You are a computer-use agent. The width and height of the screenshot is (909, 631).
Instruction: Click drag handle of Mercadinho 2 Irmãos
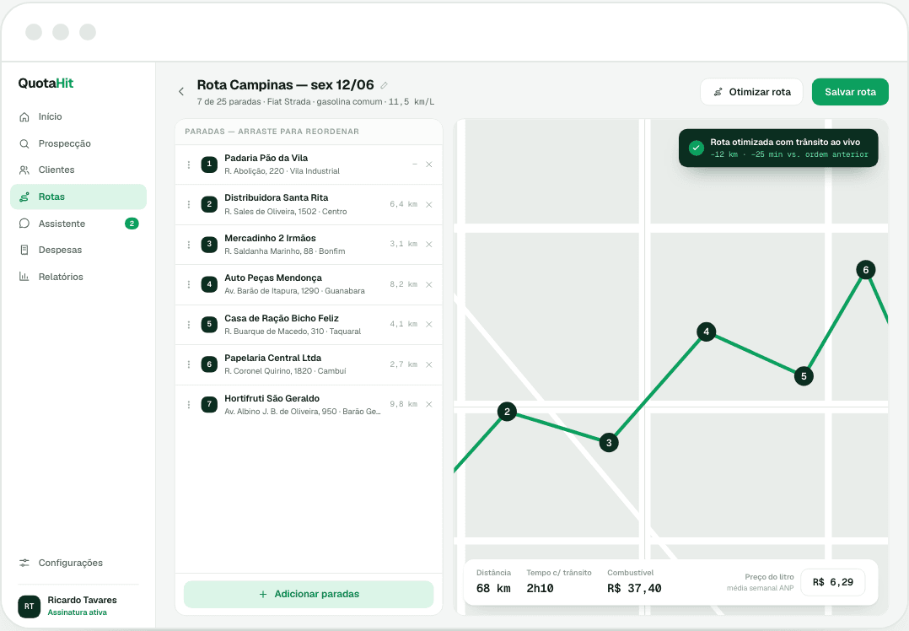point(188,244)
